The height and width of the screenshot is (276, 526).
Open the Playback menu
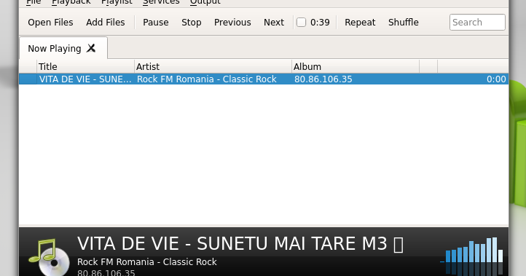(71, 2)
